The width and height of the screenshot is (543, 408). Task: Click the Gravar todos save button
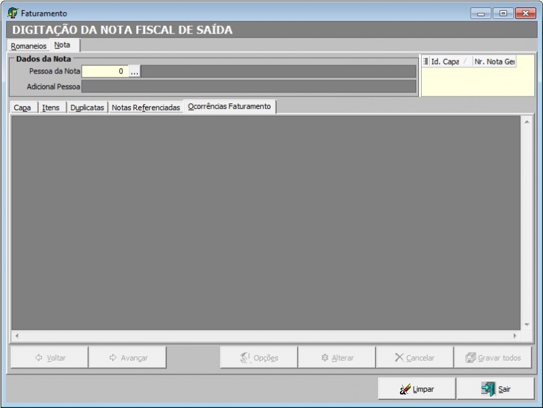pos(493,358)
